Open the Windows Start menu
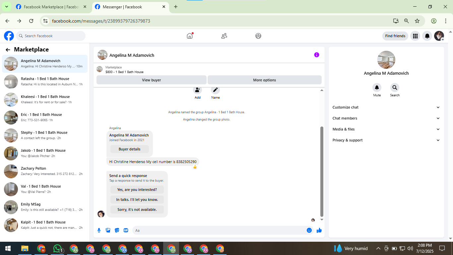 pos(8,248)
